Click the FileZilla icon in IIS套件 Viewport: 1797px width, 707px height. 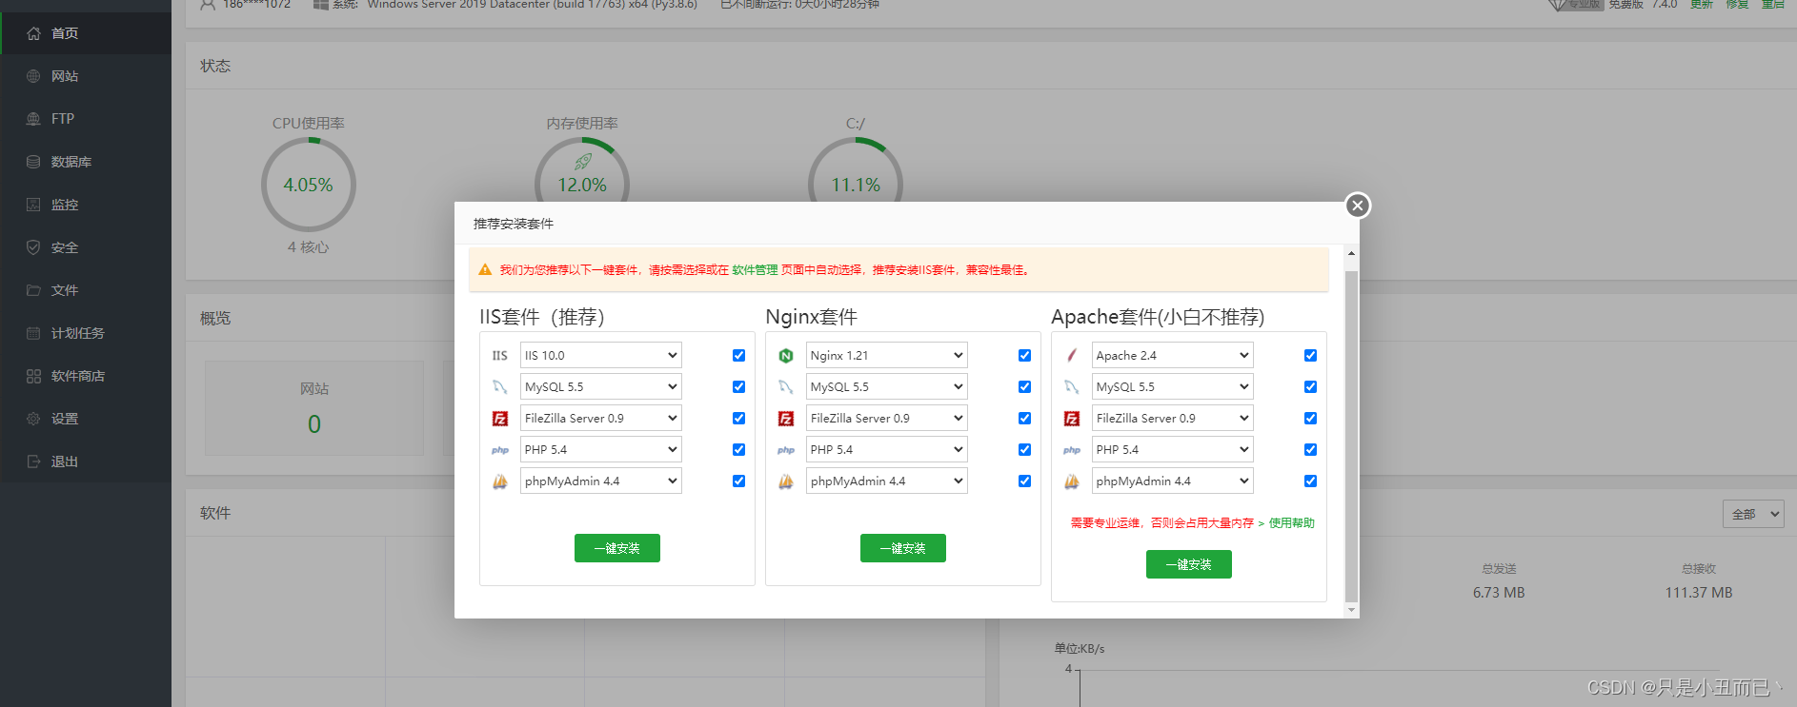point(500,419)
